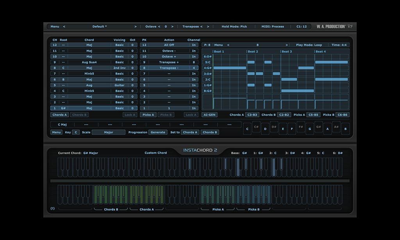The width and height of the screenshot is (400, 240).
Task: Toggle the C# note key in scale selector
Action: pyautogui.click(x=256, y=127)
